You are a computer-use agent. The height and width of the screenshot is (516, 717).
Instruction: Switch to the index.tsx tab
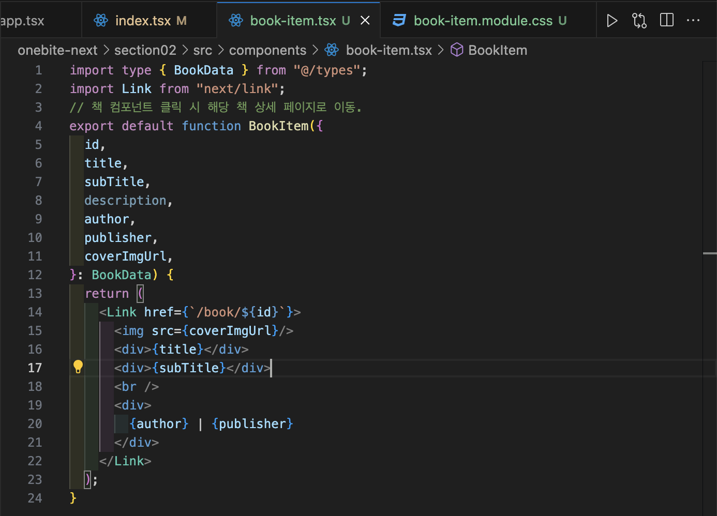click(149, 21)
